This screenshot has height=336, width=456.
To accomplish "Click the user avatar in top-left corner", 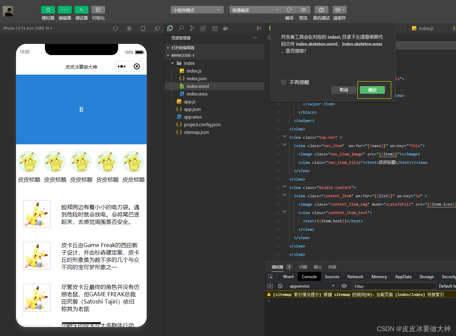I will tap(8, 11).
